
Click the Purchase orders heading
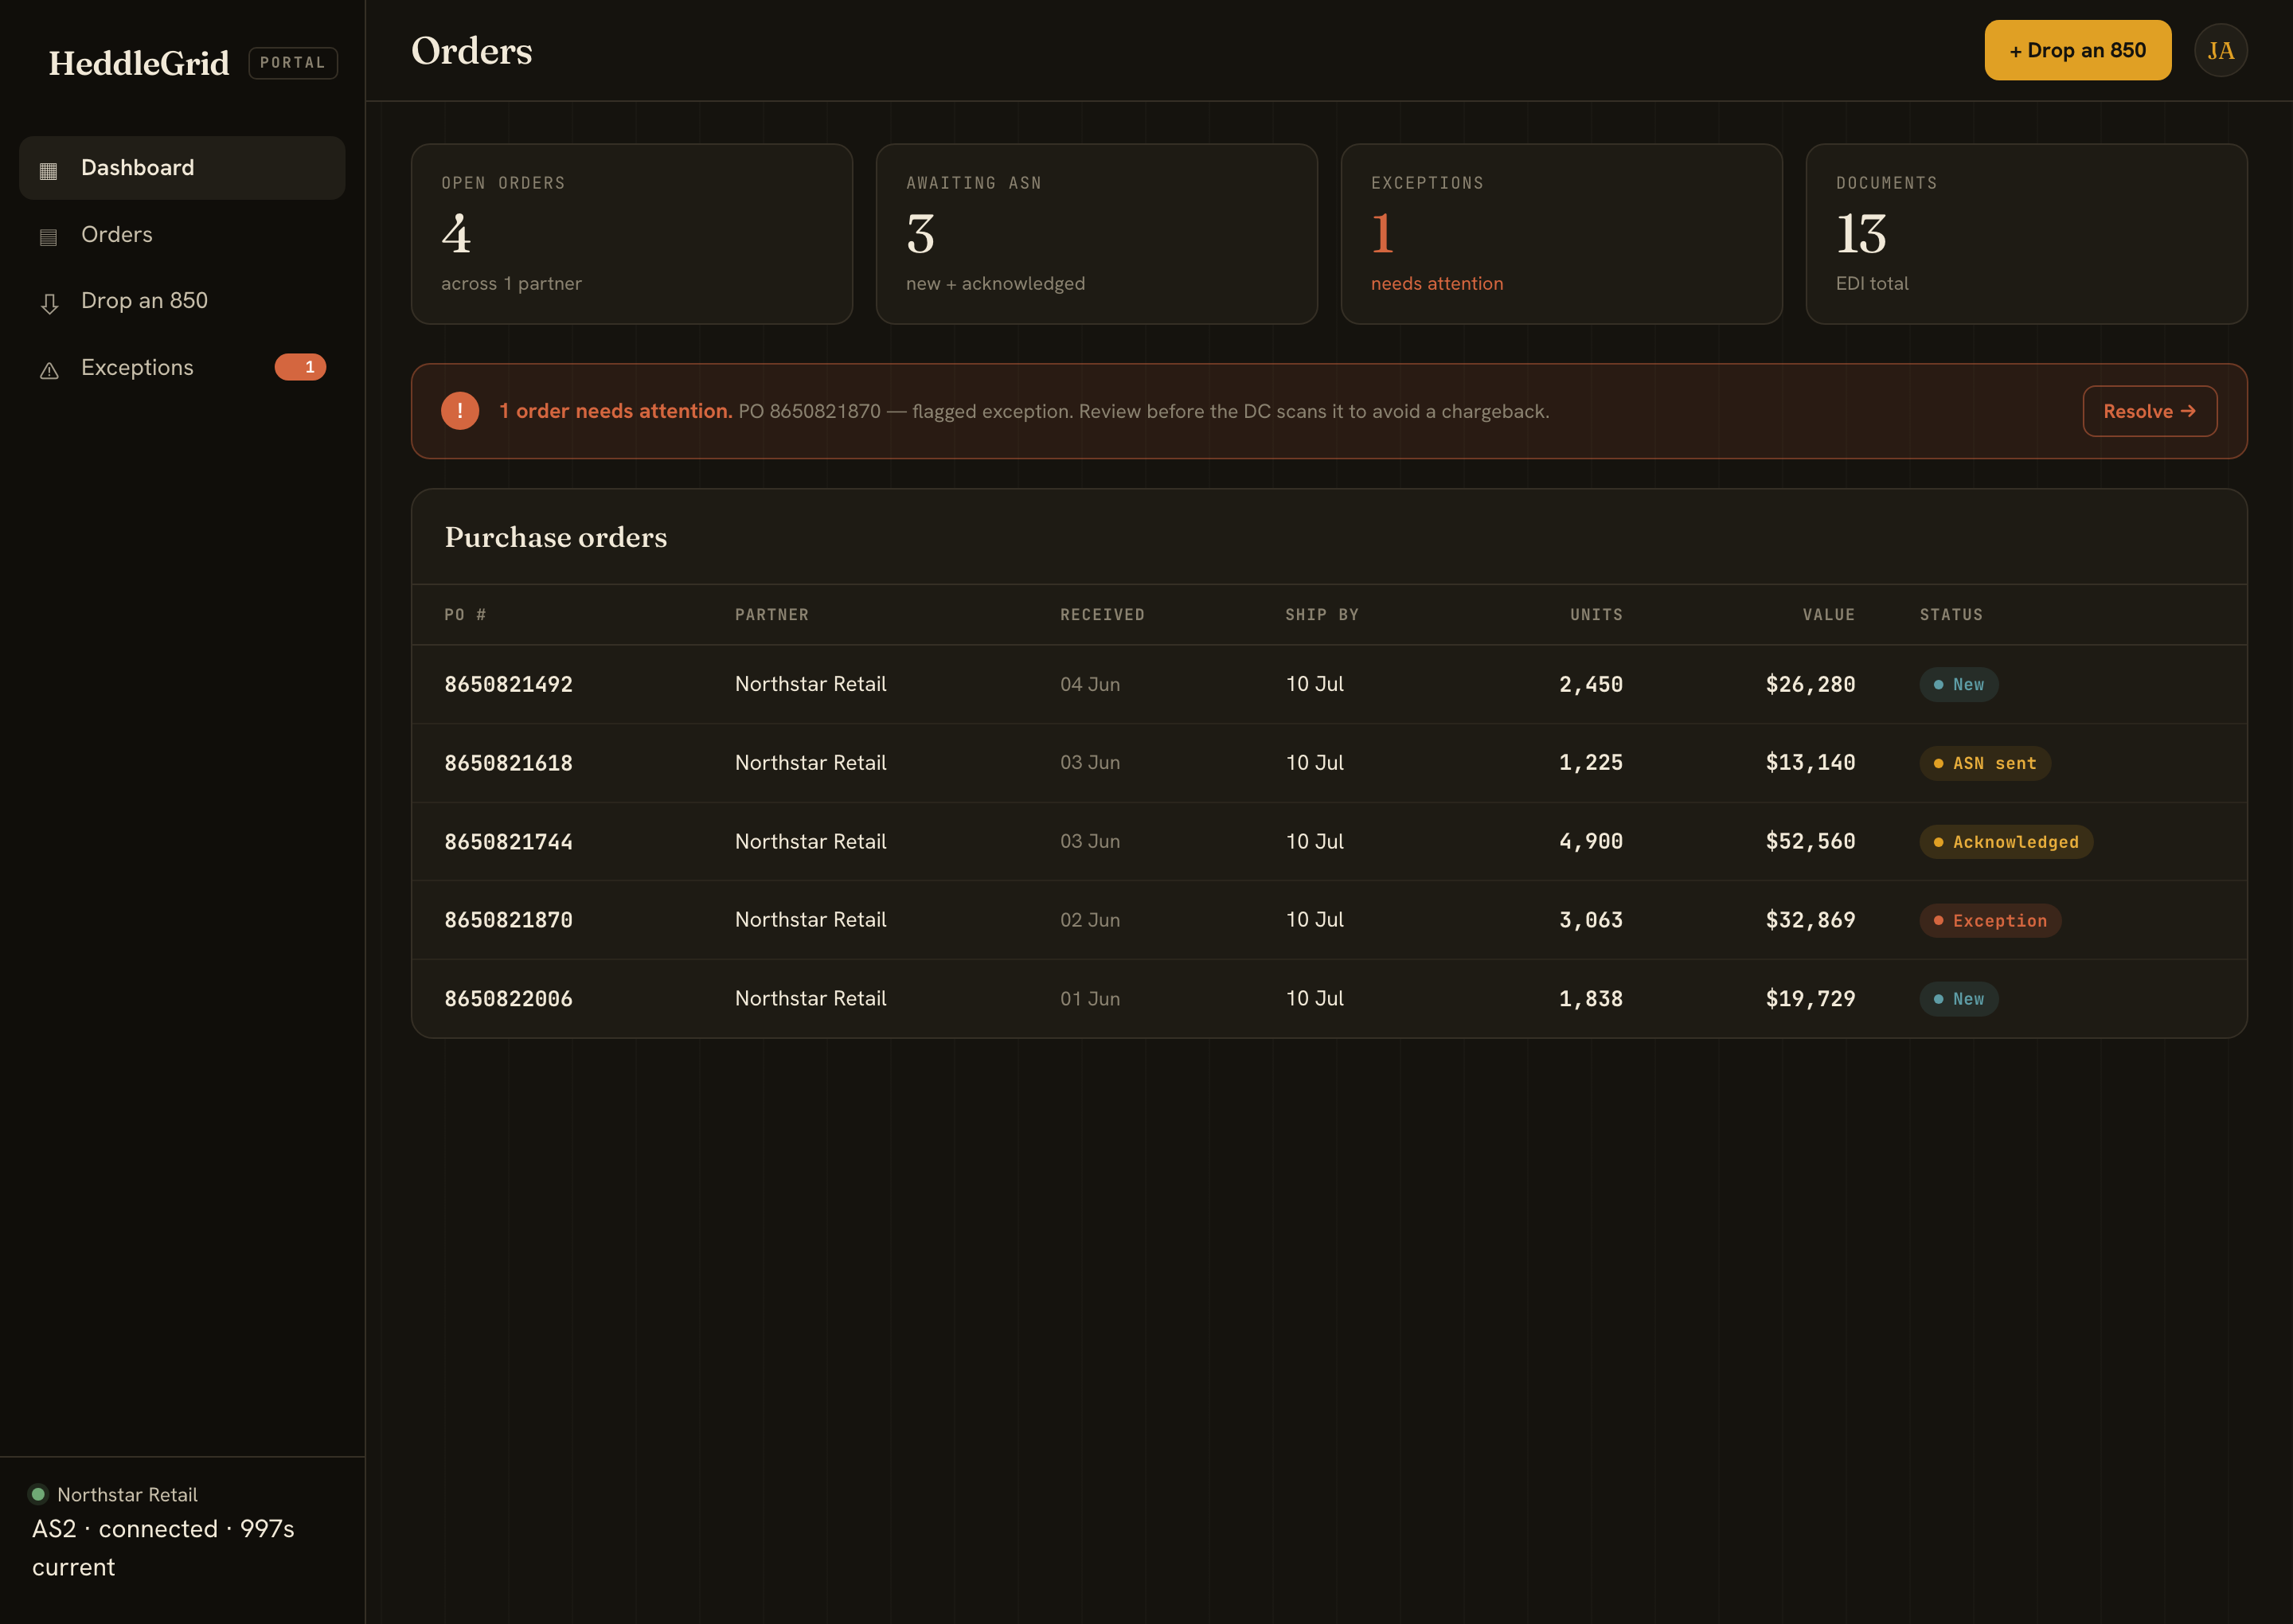pyautogui.click(x=556, y=537)
